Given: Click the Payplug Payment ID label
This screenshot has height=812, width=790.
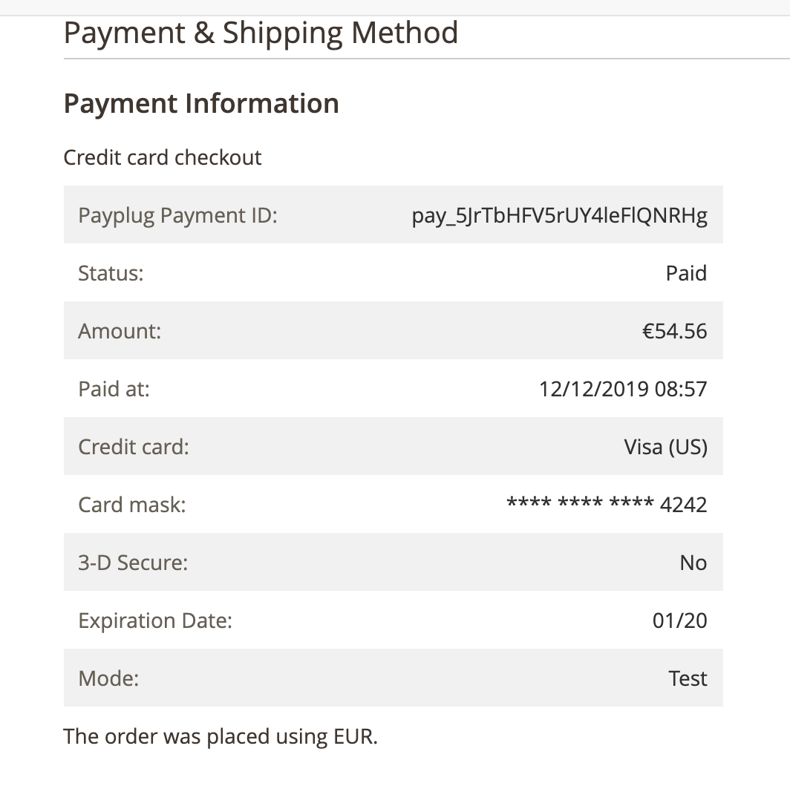Looking at the screenshot, I should pyautogui.click(x=177, y=215).
